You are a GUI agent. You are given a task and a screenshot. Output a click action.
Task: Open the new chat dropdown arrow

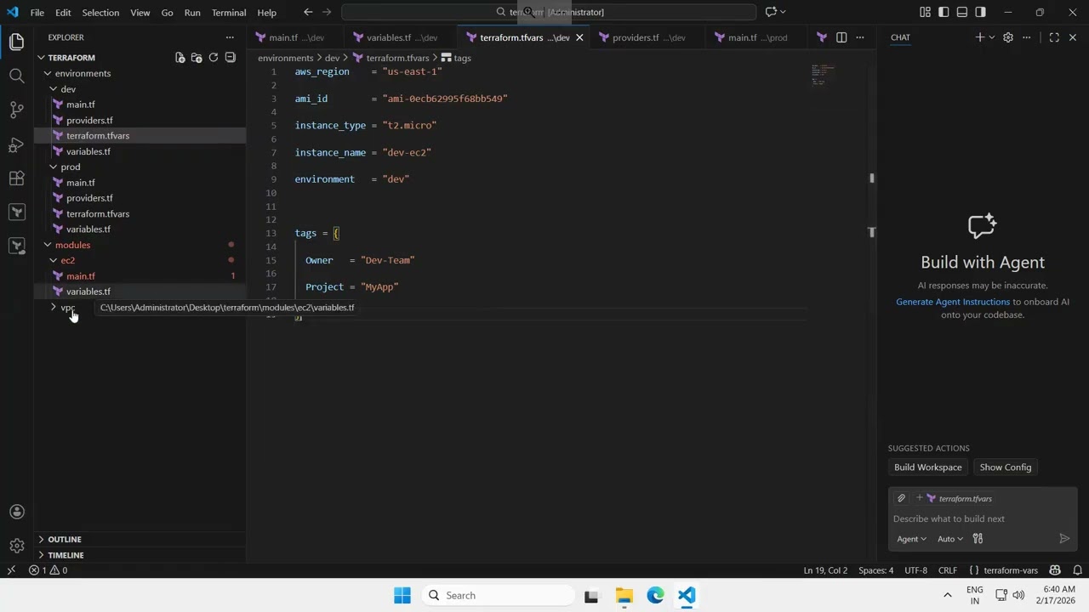coord(992,37)
